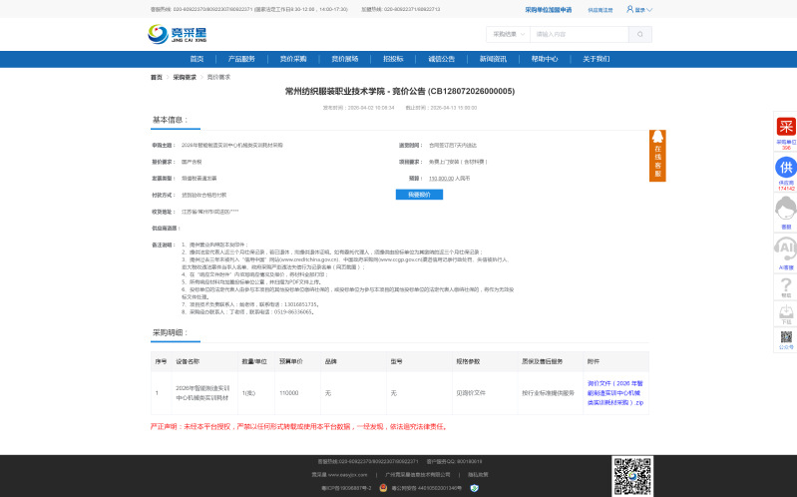Click the footer QR code image
The image size is (797, 497).
632,476
